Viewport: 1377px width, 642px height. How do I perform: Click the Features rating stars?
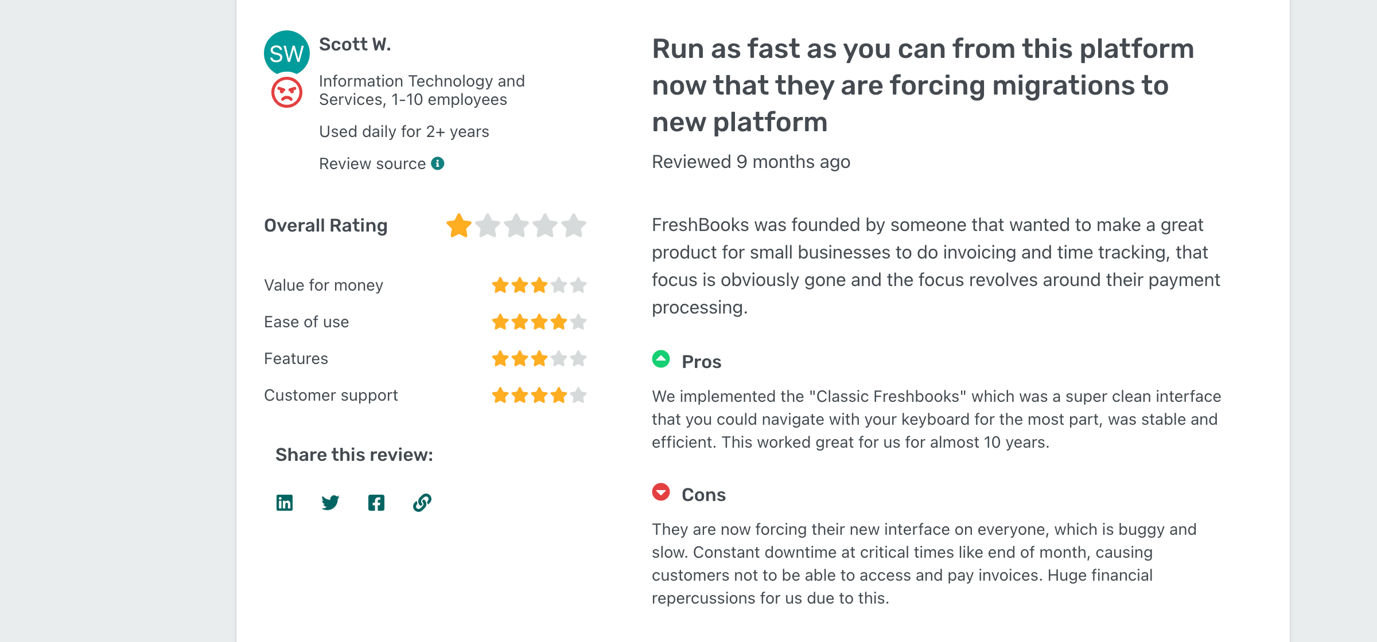tap(538, 358)
